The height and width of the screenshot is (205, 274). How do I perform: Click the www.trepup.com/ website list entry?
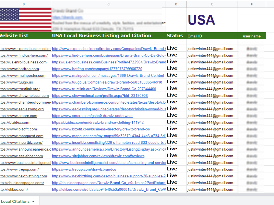(x=19, y=169)
